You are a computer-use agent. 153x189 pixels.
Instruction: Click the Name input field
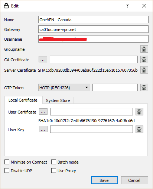93,19
